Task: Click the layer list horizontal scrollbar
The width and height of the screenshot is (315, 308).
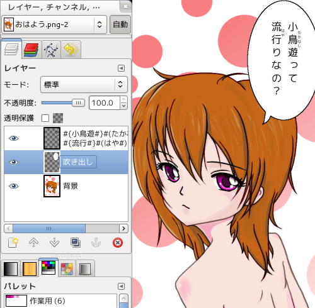Action: [x=49, y=228]
